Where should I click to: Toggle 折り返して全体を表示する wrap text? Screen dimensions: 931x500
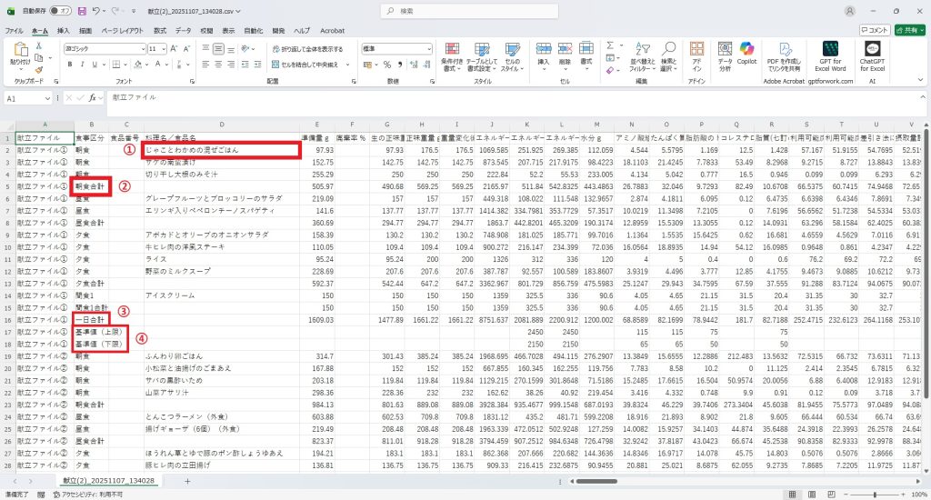tap(307, 49)
